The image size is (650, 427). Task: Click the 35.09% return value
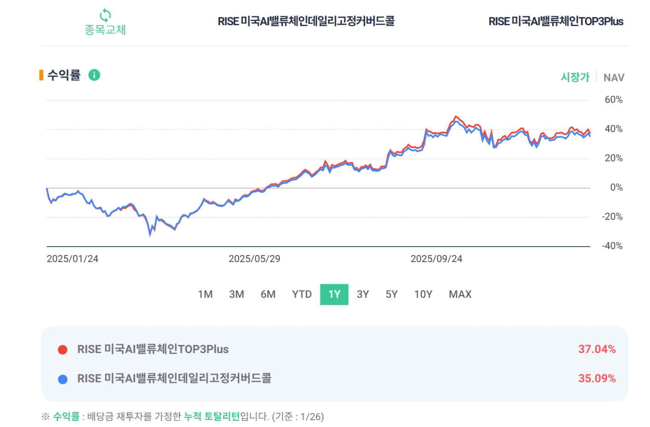(x=597, y=379)
